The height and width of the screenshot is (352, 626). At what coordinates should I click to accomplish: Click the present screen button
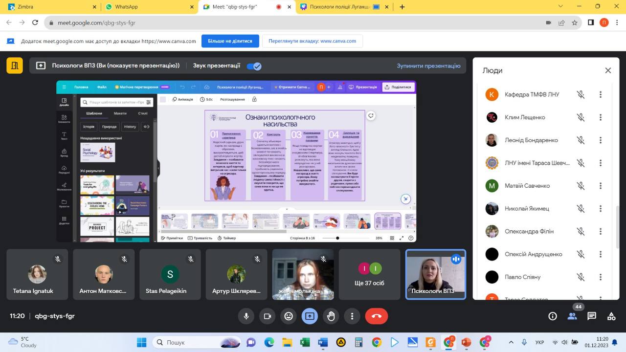pyautogui.click(x=310, y=316)
